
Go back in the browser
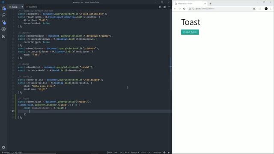click(x=175, y=9)
